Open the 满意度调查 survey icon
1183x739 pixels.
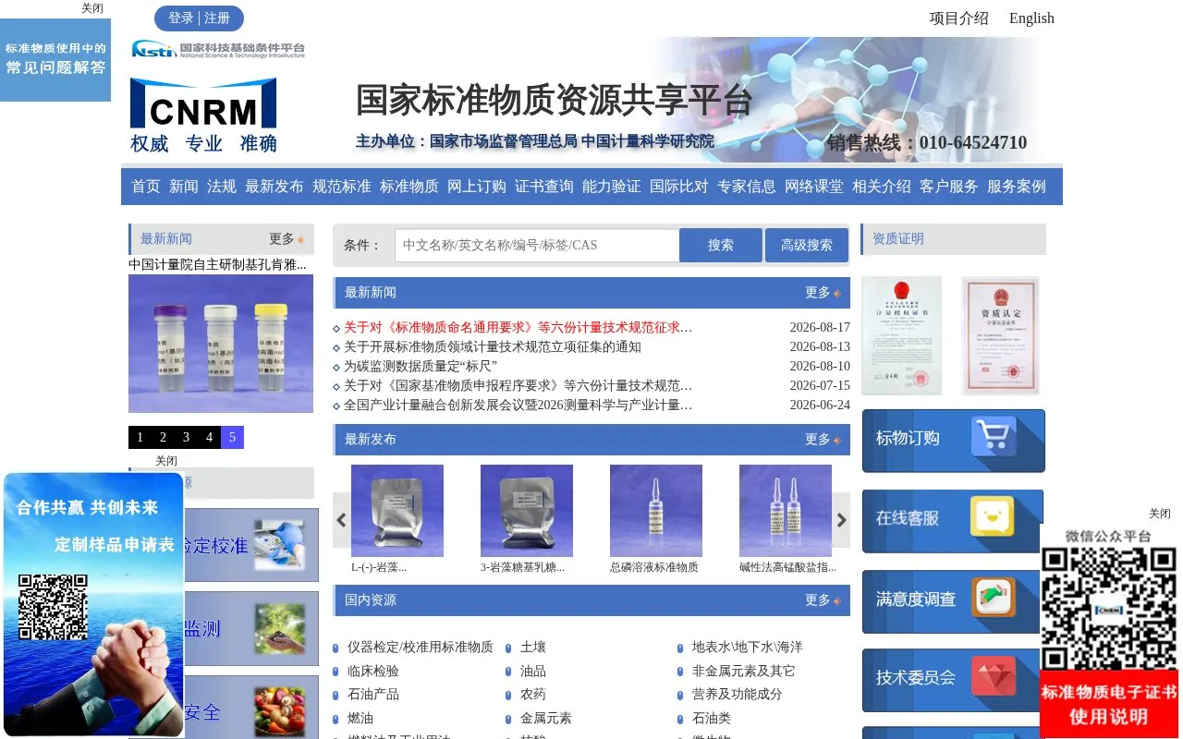(x=994, y=598)
